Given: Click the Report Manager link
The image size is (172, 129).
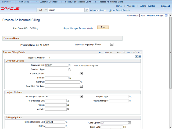Looking at the screenshot, I should pos(71,28).
